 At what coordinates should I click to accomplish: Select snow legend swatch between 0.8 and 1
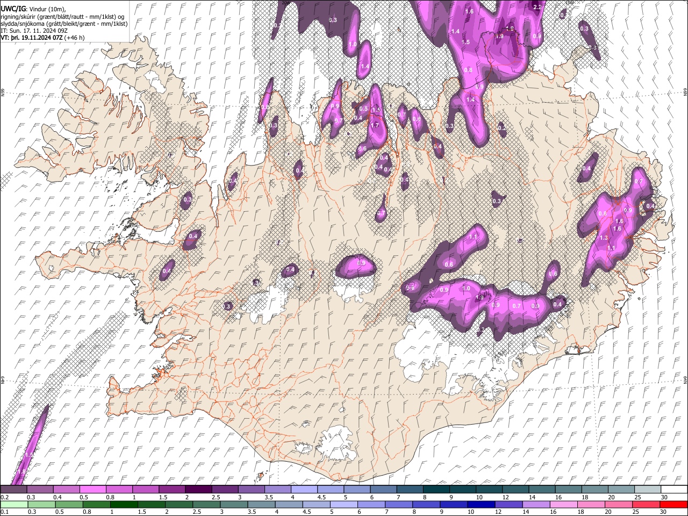click(119, 489)
